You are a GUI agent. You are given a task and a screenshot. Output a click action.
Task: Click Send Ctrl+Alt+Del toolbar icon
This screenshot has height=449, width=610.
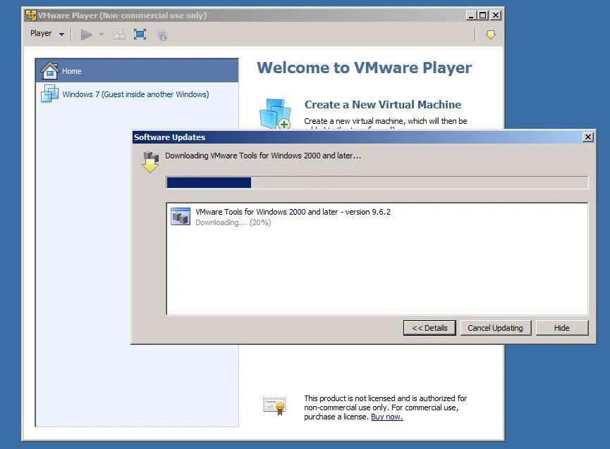(x=119, y=34)
